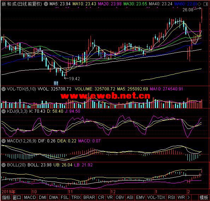Click the 窗口 button in bottom bar

click(x=17, y=197)
